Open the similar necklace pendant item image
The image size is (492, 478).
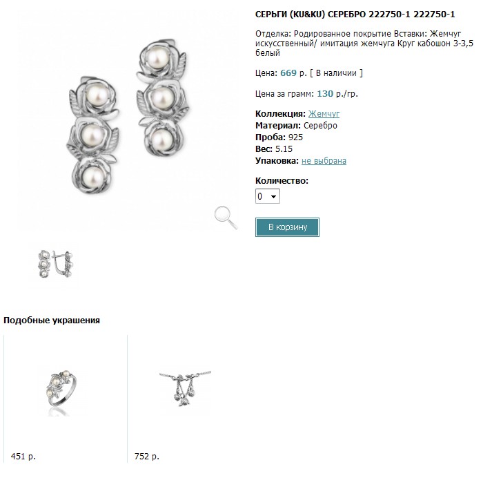(185, 389)
